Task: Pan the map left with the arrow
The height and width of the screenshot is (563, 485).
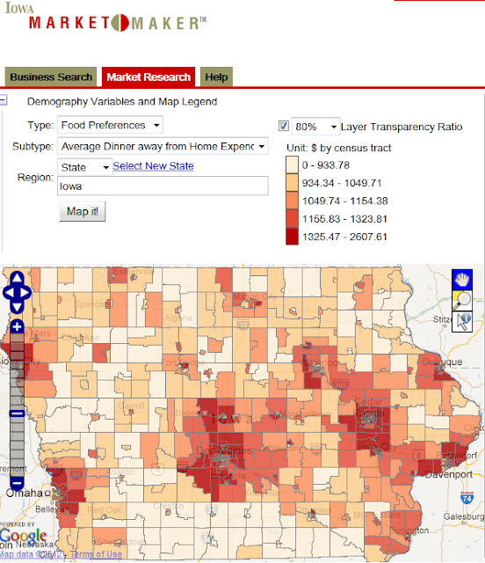Action: (8, 293)
